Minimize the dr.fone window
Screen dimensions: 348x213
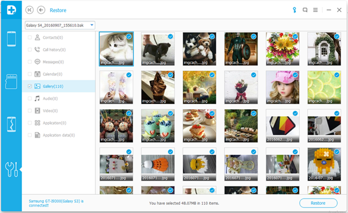(329, 10)
